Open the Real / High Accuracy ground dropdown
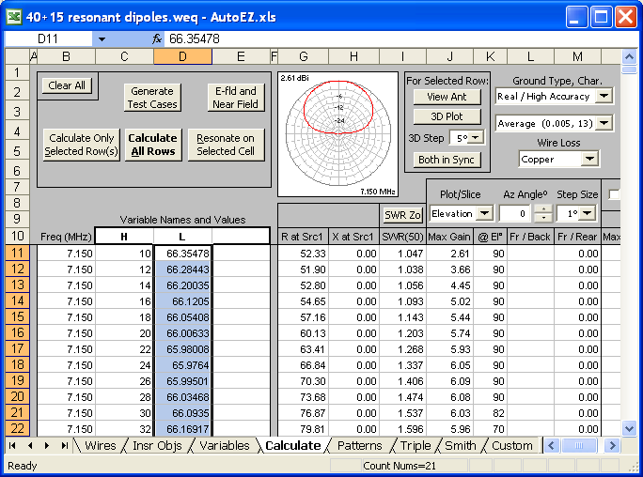The image size is (643, 477). tap(604, 96)
